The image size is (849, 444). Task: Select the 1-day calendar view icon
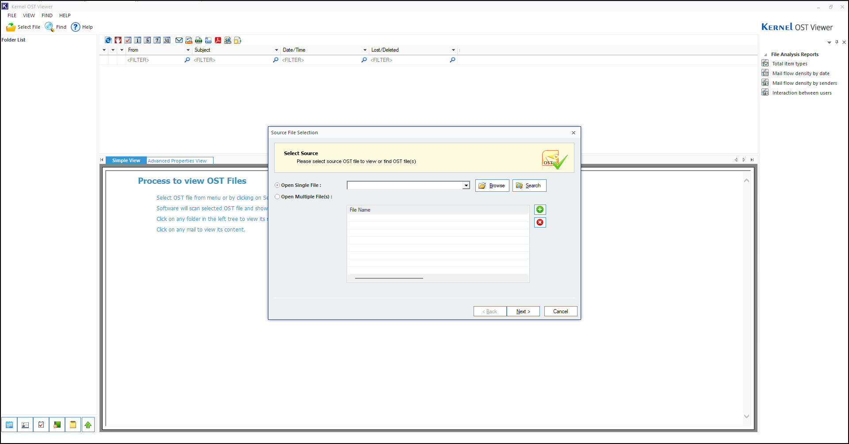[138, 40]
